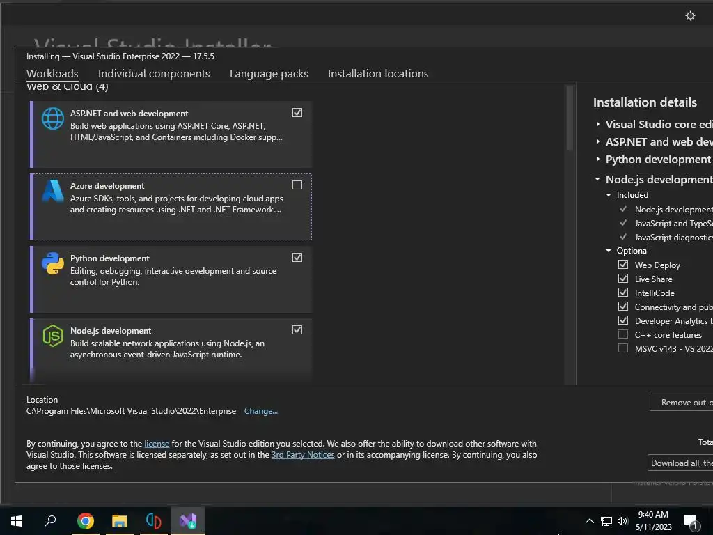Open the volume speaker tray icon
713x535 pixels.
tap(622, 521)
